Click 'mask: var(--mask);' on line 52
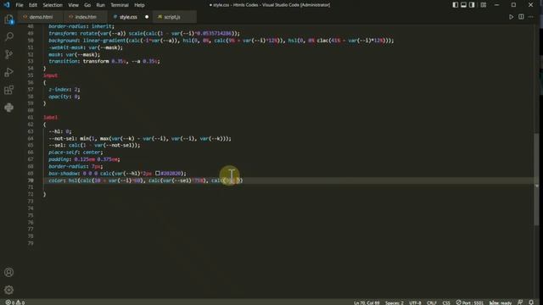This screenshot has width=543, height=305. (74, 54)
